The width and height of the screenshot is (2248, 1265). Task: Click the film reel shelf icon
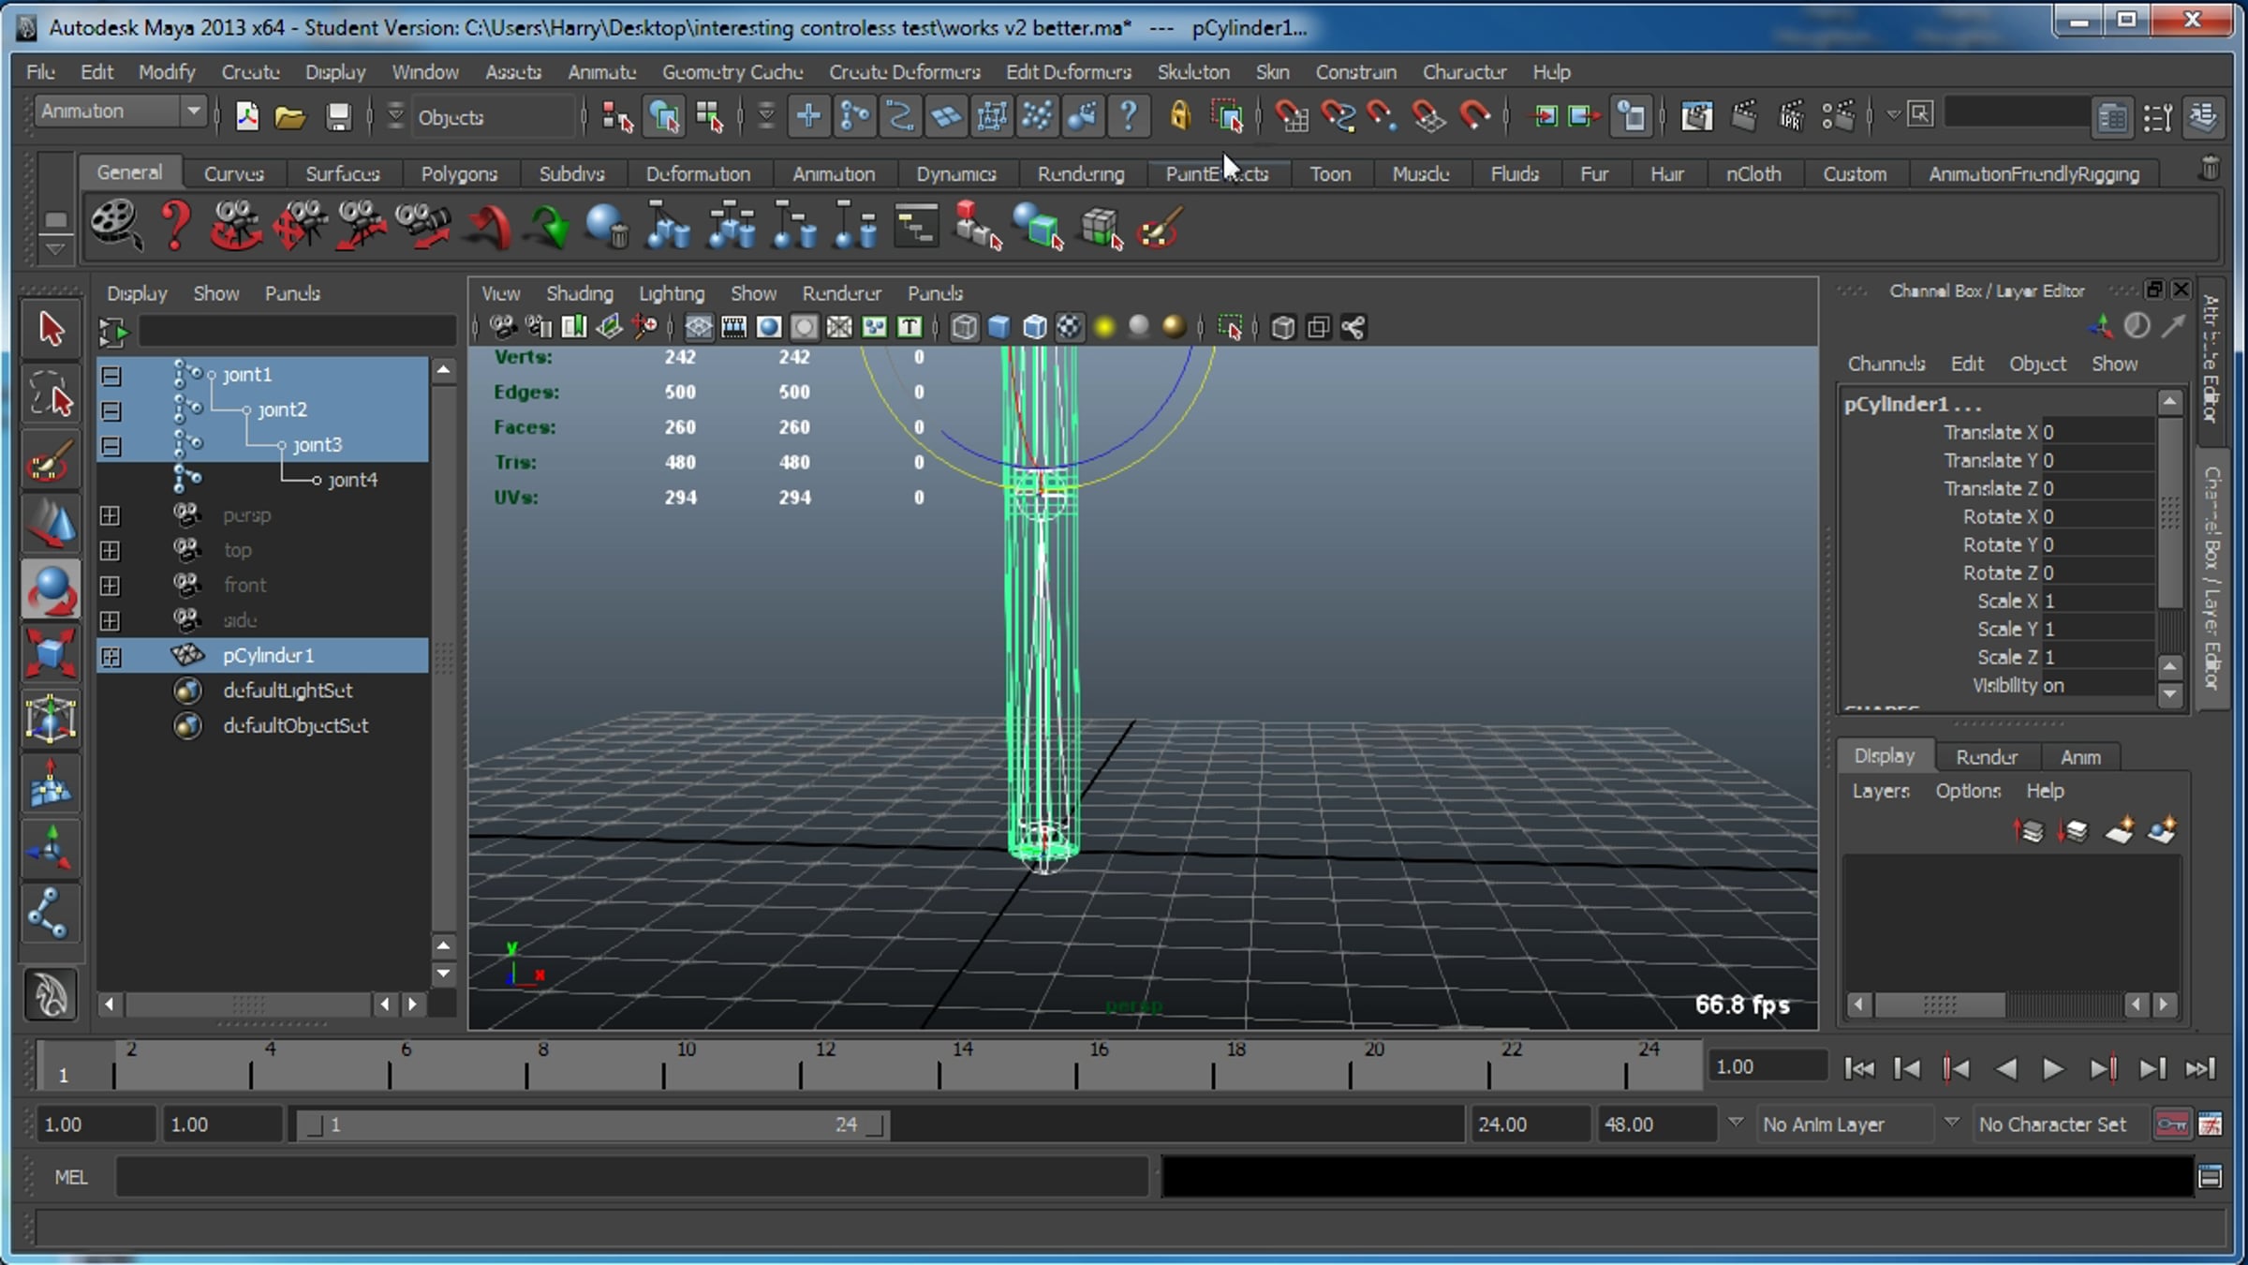point(115,227)
